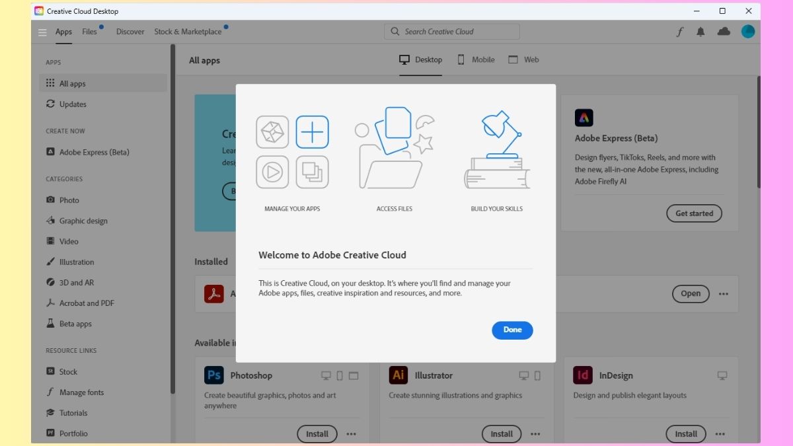793x446 pixels.
Task: Switch to the Mobile platform filter
Action: click(476, 59)
